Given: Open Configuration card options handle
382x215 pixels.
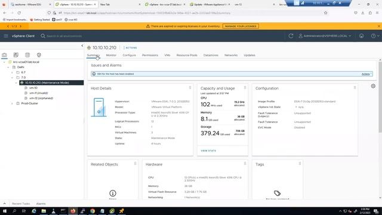Looking at the screenshot, I should [x=355, y=88].
